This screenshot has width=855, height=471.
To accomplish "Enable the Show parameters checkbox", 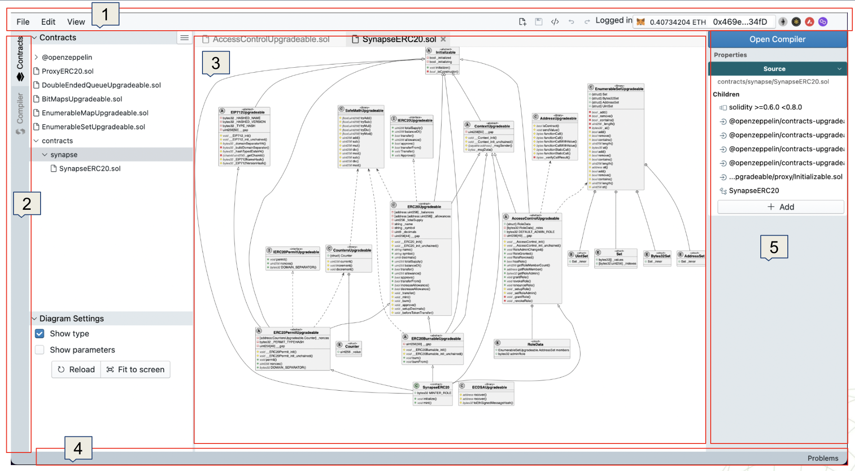I will click(x=40, y=350).
